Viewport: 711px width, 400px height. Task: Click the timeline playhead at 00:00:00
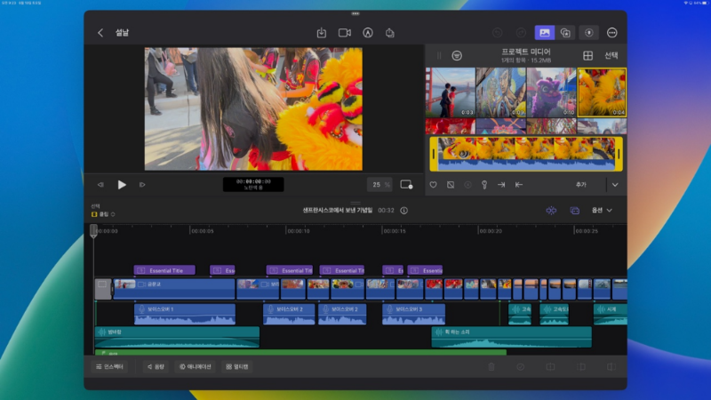tap(93, 231)
